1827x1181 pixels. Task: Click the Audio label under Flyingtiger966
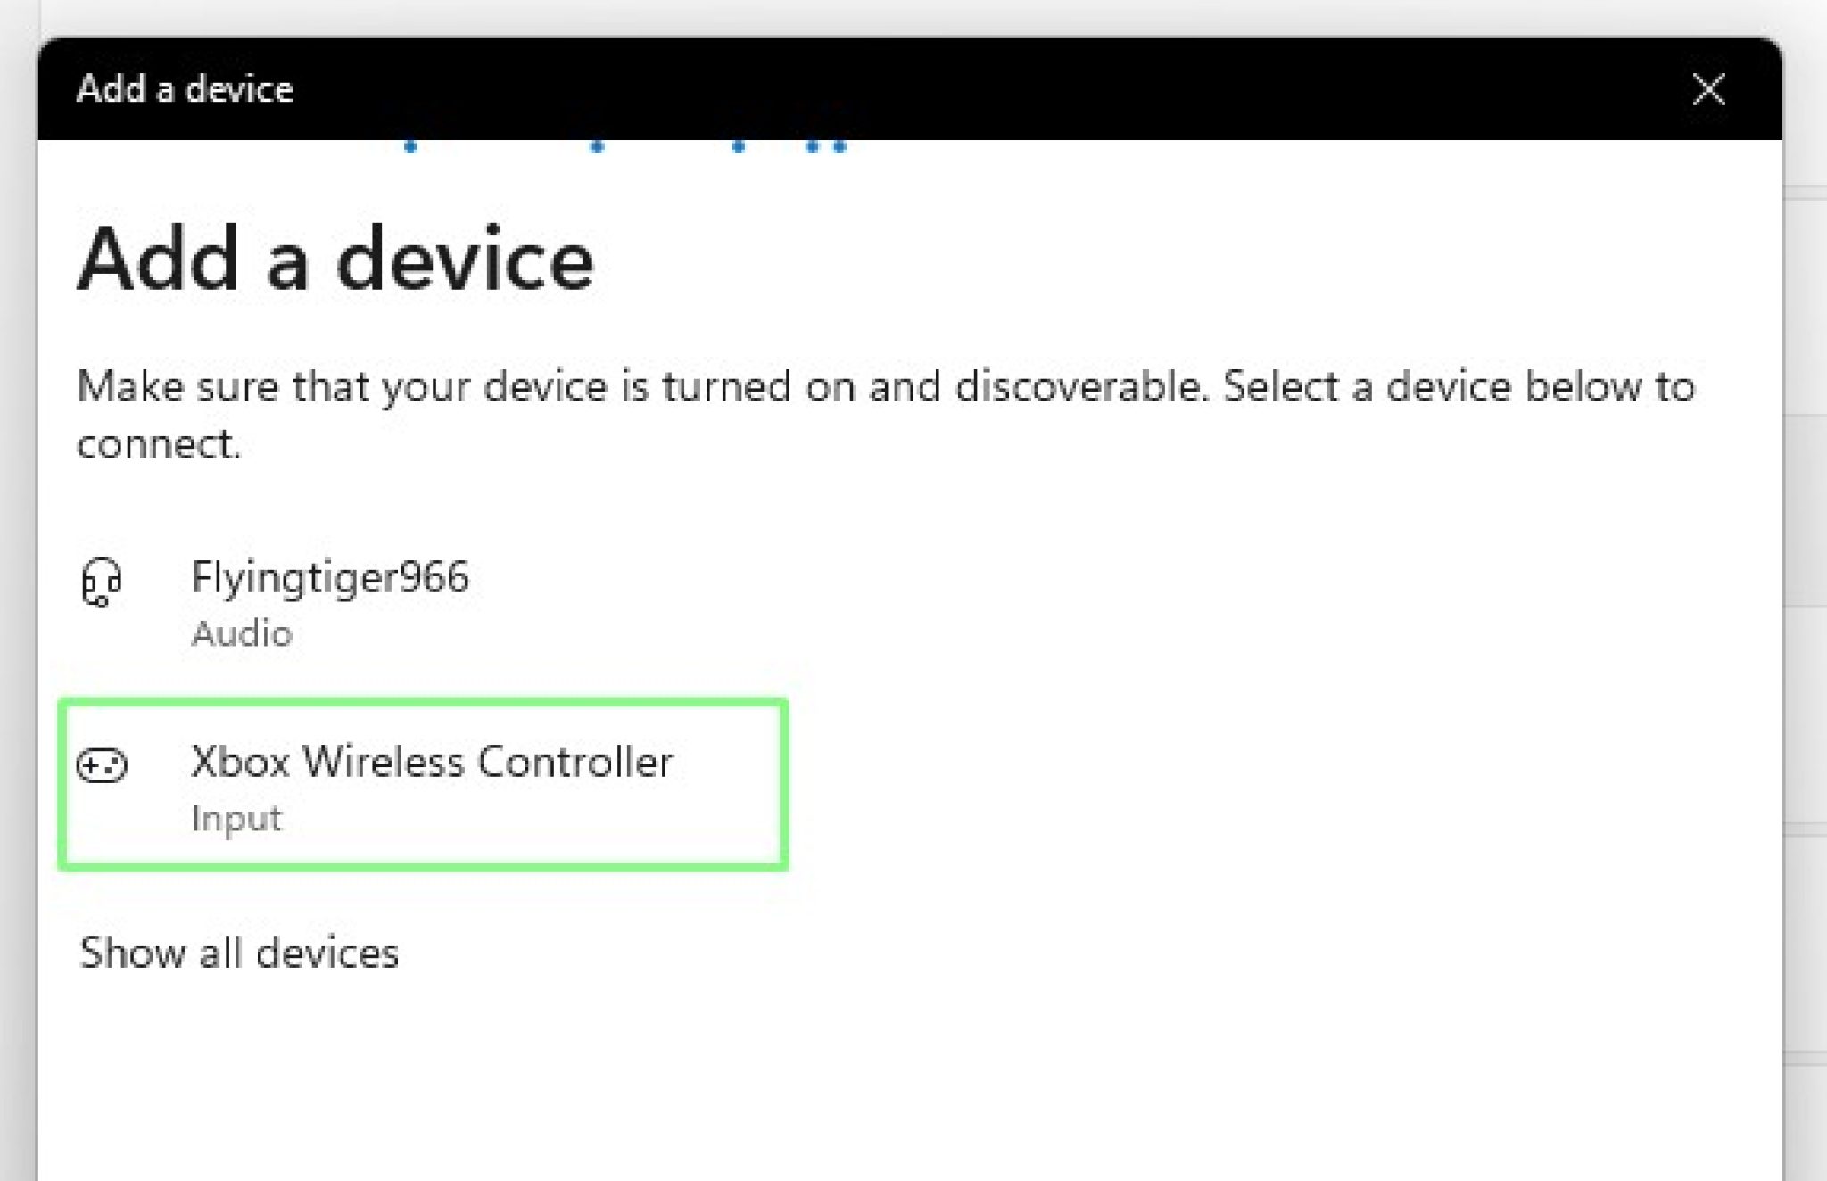(242, 633)
